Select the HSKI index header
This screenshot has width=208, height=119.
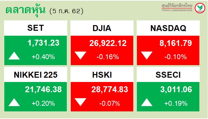point(102,75)
